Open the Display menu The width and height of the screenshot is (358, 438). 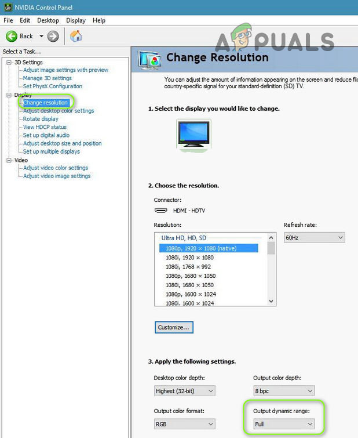click(x=76, y=20)
